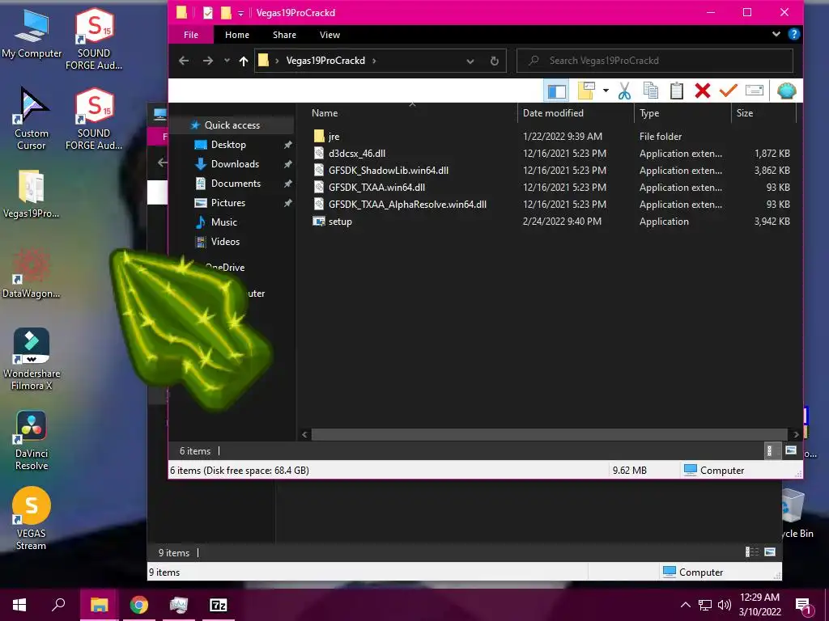The height and width of the screenshot is (621, 829).
Task: Sort by the Type column header
Action: (x=649, y=113)
